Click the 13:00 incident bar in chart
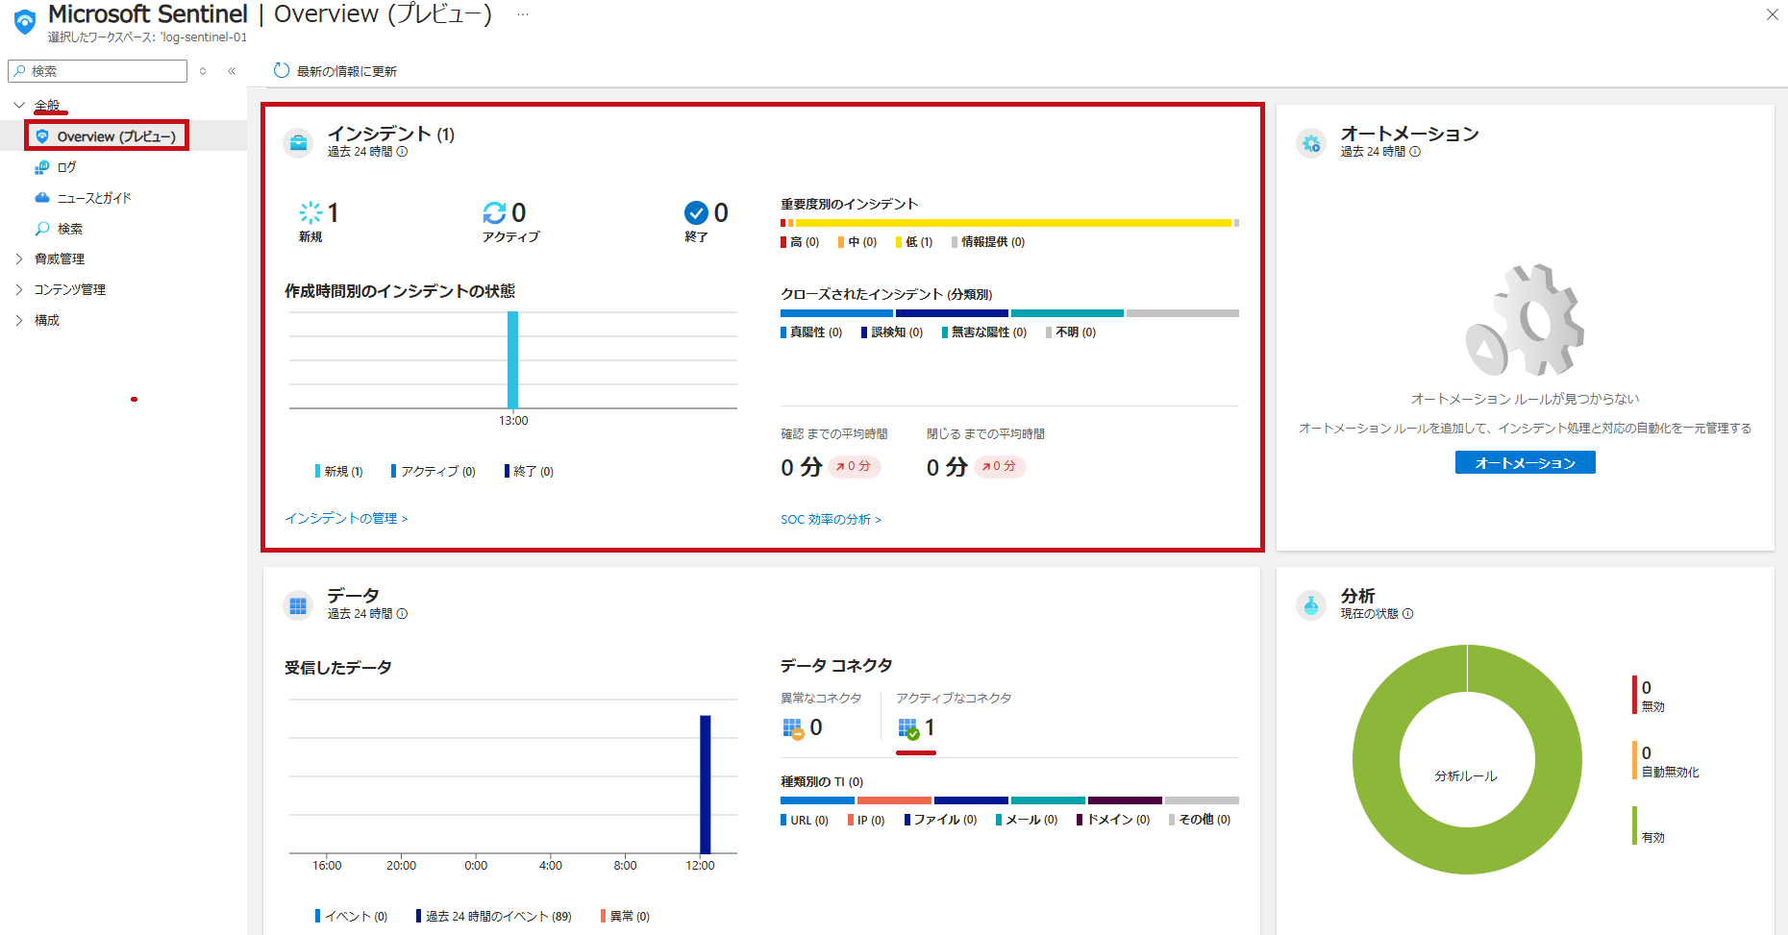This screenshot has width=1788, height=935. [x=513, y=359]
